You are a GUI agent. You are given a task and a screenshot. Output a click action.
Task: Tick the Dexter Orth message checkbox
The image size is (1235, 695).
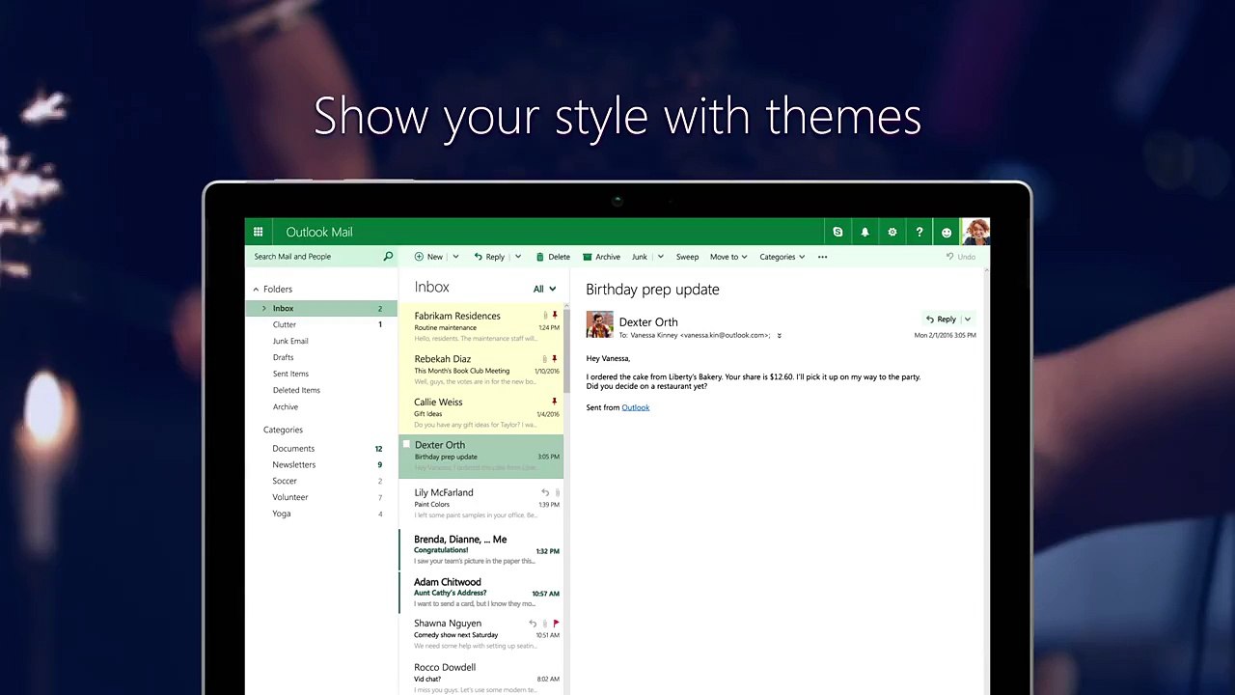pos(406,445)
